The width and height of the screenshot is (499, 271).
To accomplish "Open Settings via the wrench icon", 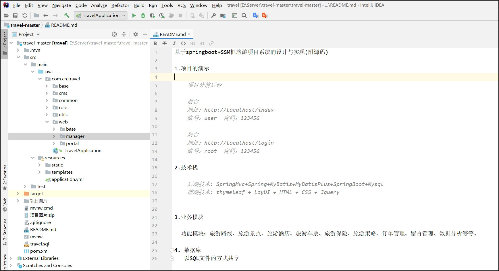I will (x=214, y=15).
